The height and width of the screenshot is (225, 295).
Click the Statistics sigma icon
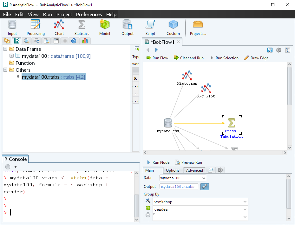(x=82, y=27)
